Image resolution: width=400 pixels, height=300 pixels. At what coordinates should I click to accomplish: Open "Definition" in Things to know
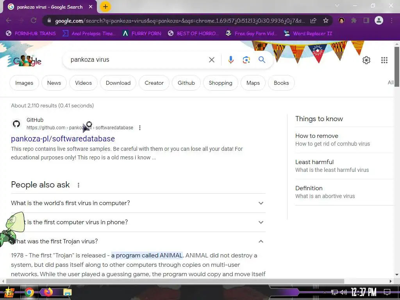(345, 192)
